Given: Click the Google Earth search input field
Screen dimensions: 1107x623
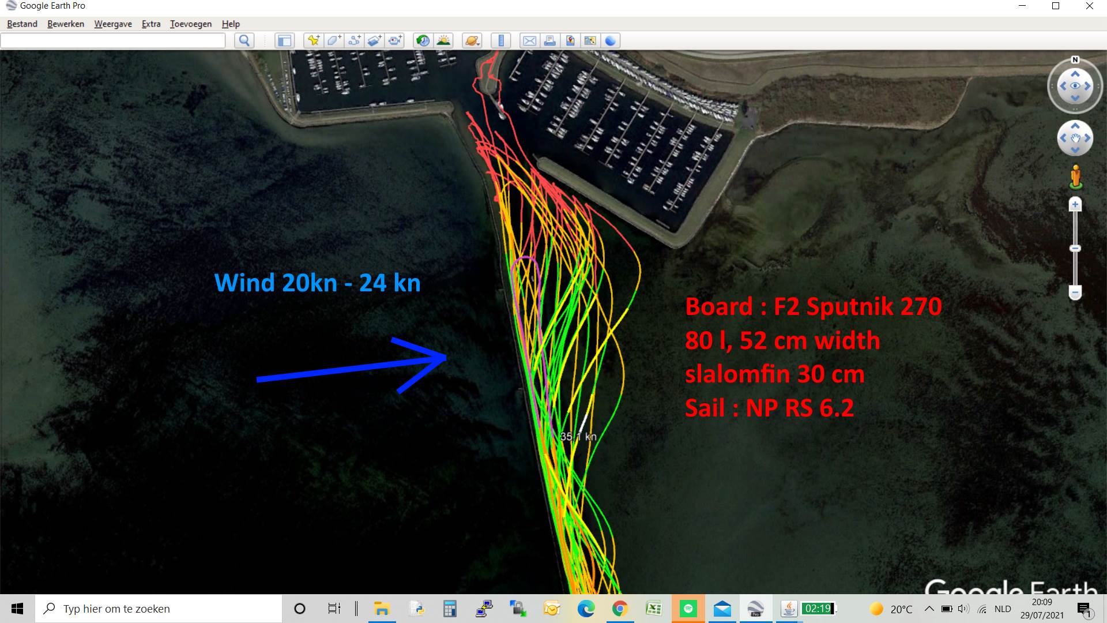Looking at the screenshot, I should 113,40.
